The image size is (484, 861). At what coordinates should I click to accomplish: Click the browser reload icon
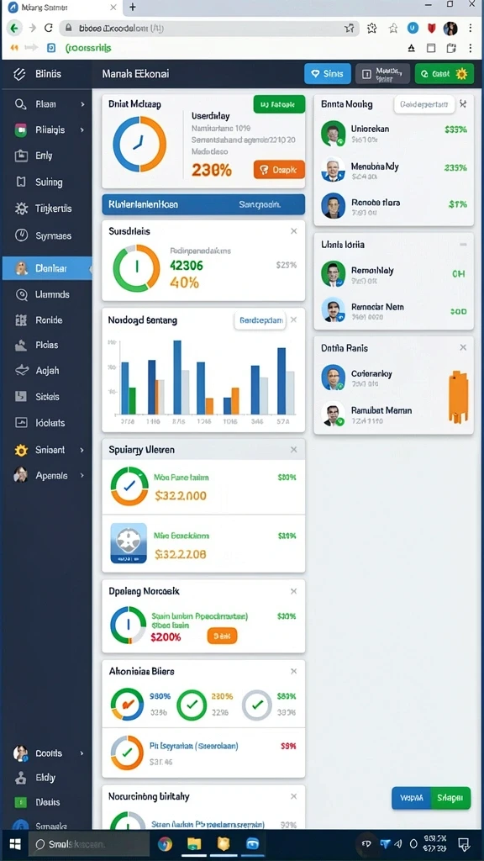(48, 28)
